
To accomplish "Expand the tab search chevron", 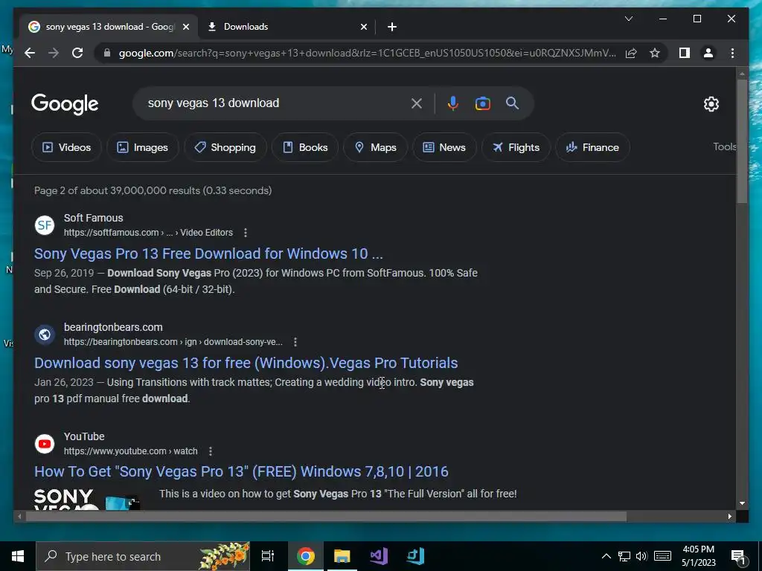I will 628,19.
